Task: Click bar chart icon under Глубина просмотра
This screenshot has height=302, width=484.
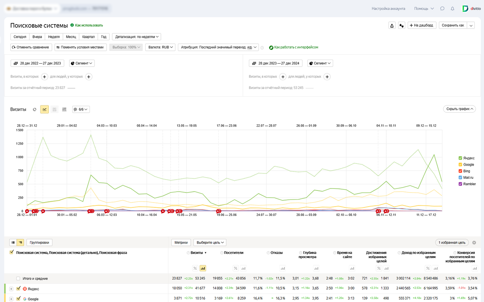Action: tap(316, 268)
